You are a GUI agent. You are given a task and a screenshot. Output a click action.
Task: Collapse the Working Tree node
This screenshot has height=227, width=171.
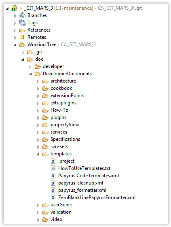click(15, 45)
